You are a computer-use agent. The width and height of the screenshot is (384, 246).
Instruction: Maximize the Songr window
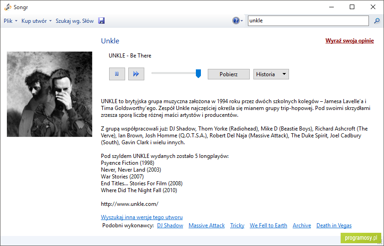[352, 7]
